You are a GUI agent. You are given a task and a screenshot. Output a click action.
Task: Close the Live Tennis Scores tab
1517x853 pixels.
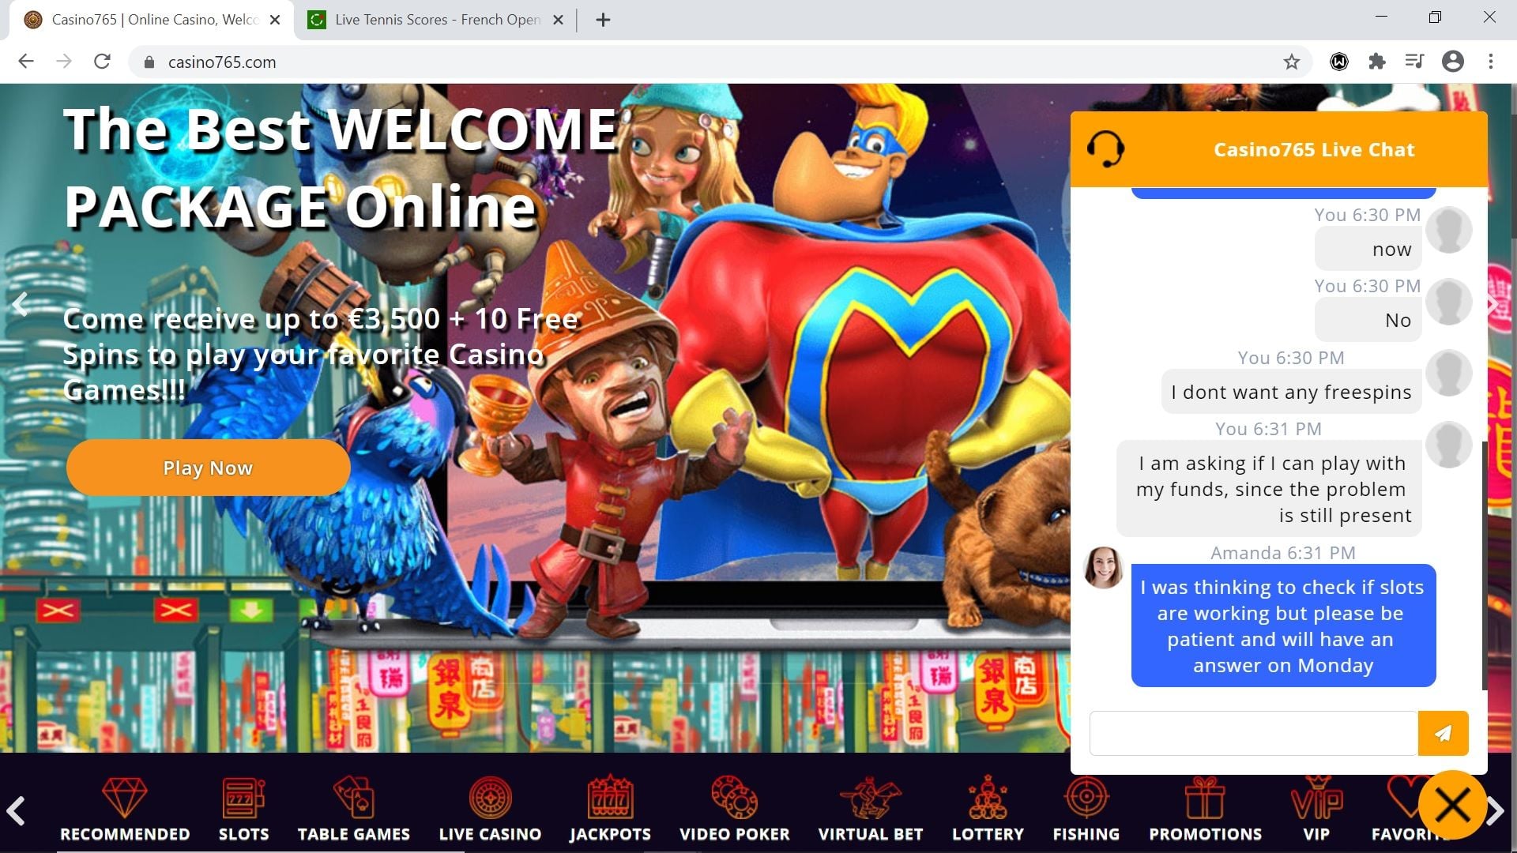(558, 20)
